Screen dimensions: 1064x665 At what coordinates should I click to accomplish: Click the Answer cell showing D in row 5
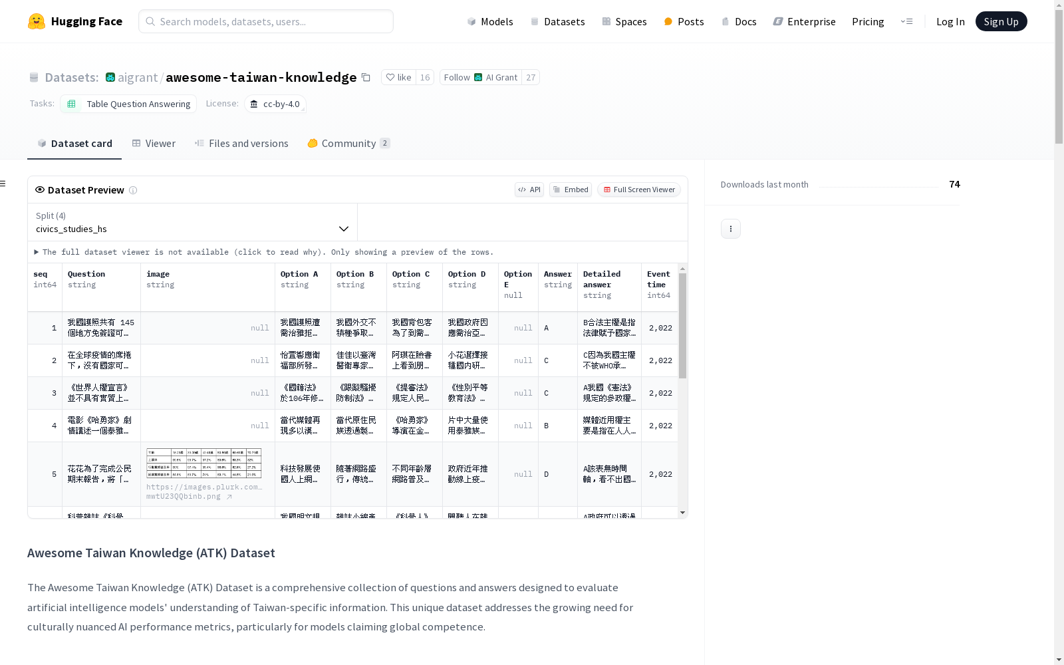558,474
